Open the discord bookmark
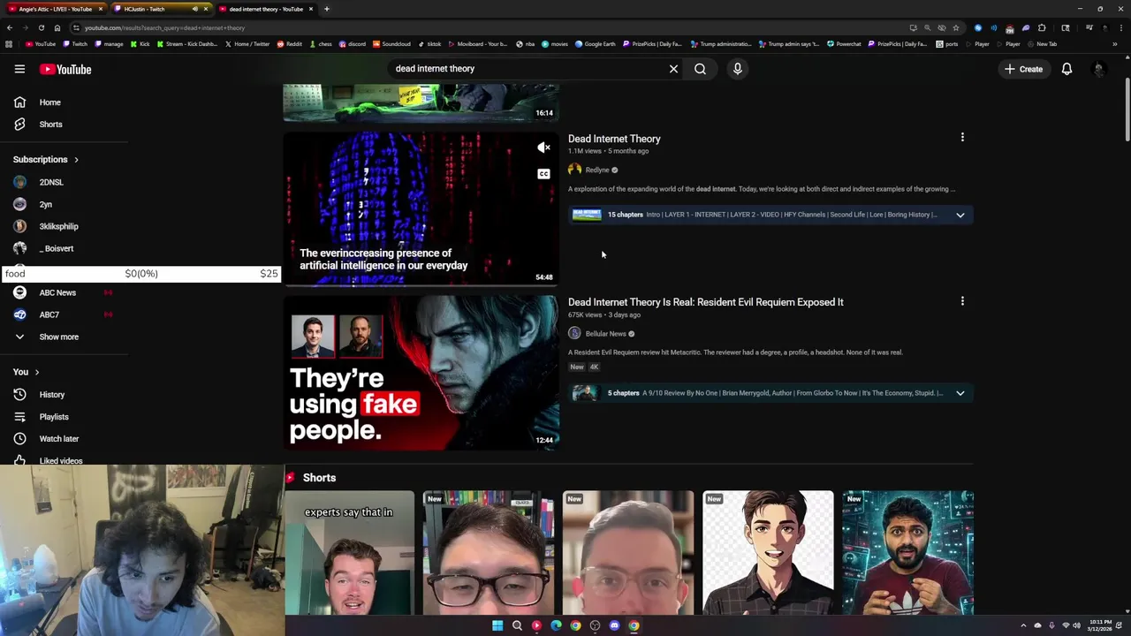1131x636 pixels. (353, 44)
